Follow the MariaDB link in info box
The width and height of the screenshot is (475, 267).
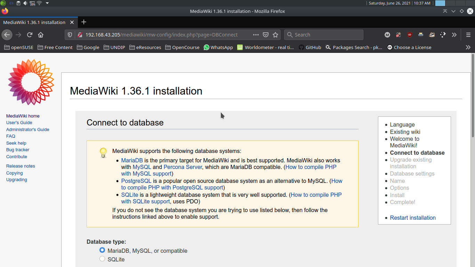132,160
